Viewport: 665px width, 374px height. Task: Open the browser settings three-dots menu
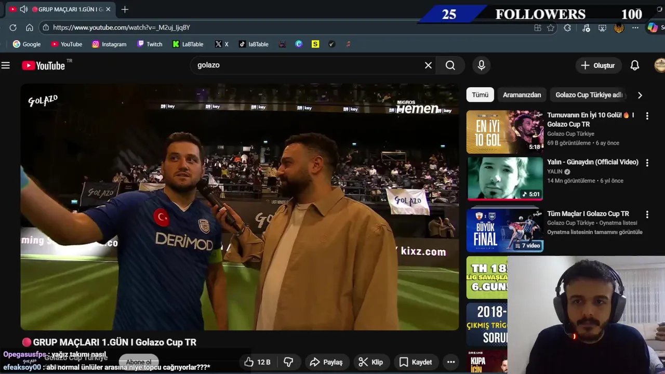pyautogui.click(x=635, y=28)
